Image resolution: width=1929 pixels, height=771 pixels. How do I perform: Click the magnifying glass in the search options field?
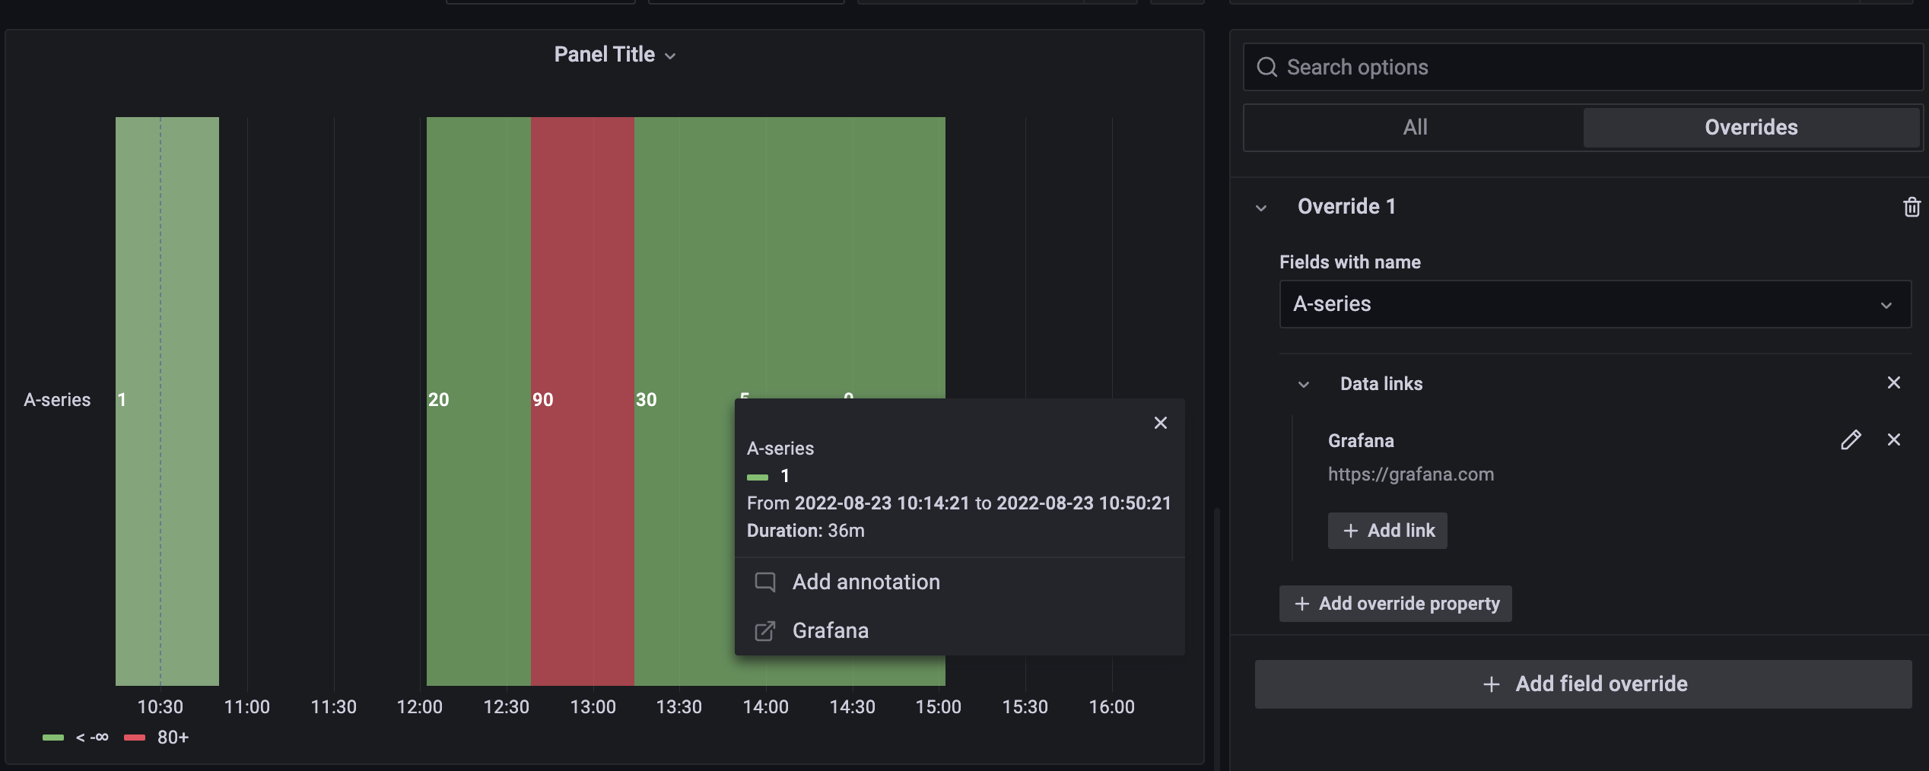click(1267, 67)
